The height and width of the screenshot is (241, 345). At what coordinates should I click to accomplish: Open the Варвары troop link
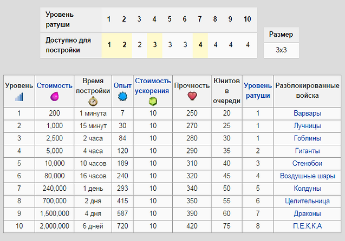[307, 113]
